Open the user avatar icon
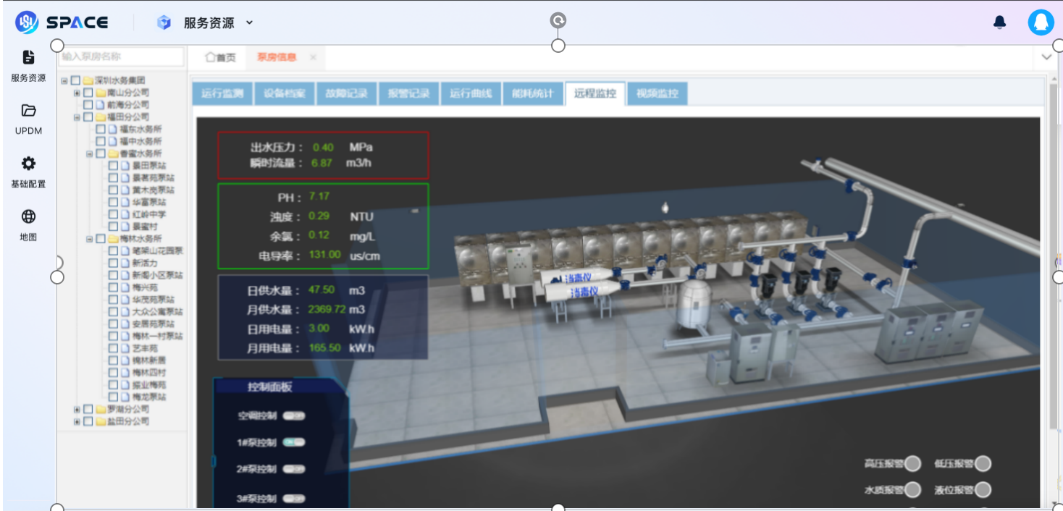 tap(1041, 22)
